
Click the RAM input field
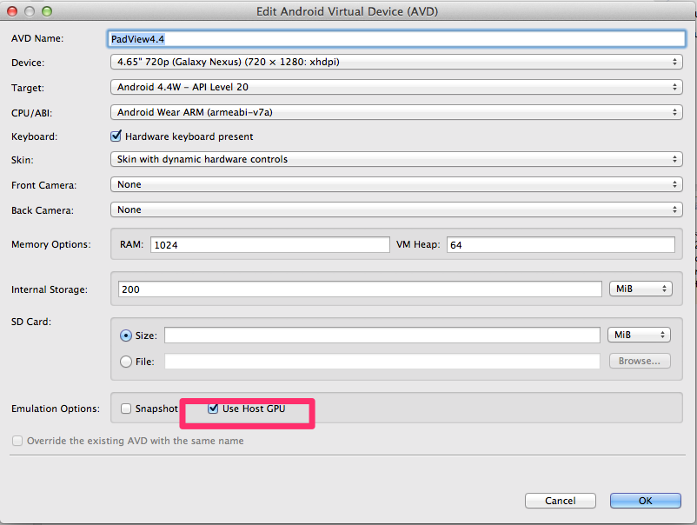[269, 245]
